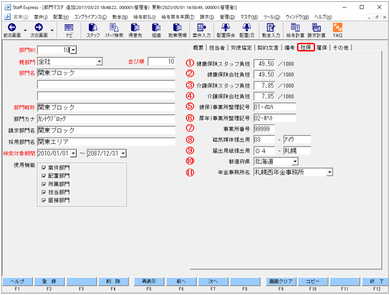This screenshot has width=390, height=295.
Task: Uncheck the 案件部門 checkbox
Action: coord(44,168)
